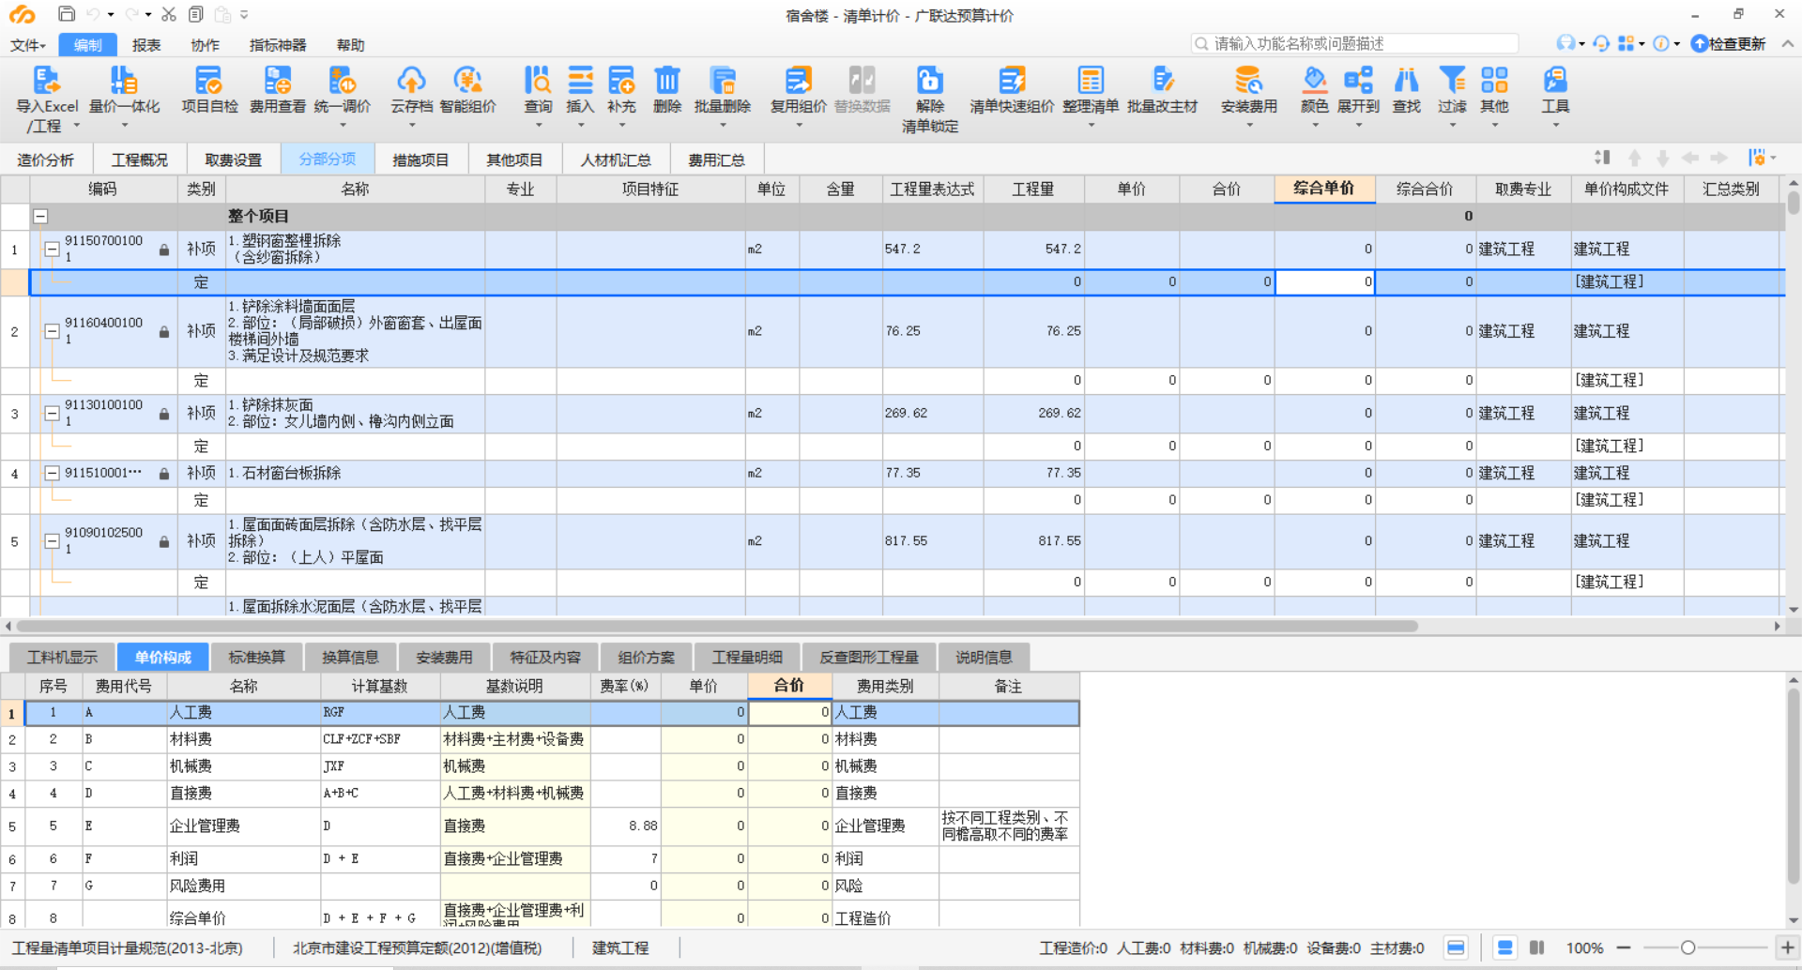Expand the 插入 dropdown arrow

[x=580, y=126]
